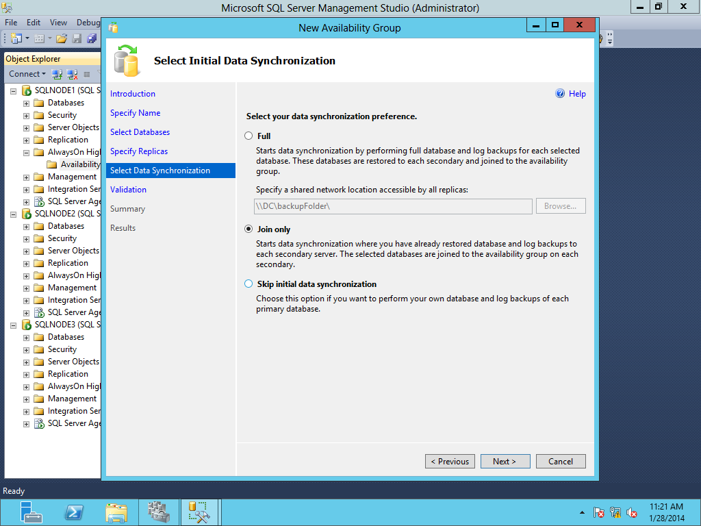
Task: Expand Management under SQLNODE3
Action: pos(27,399)
